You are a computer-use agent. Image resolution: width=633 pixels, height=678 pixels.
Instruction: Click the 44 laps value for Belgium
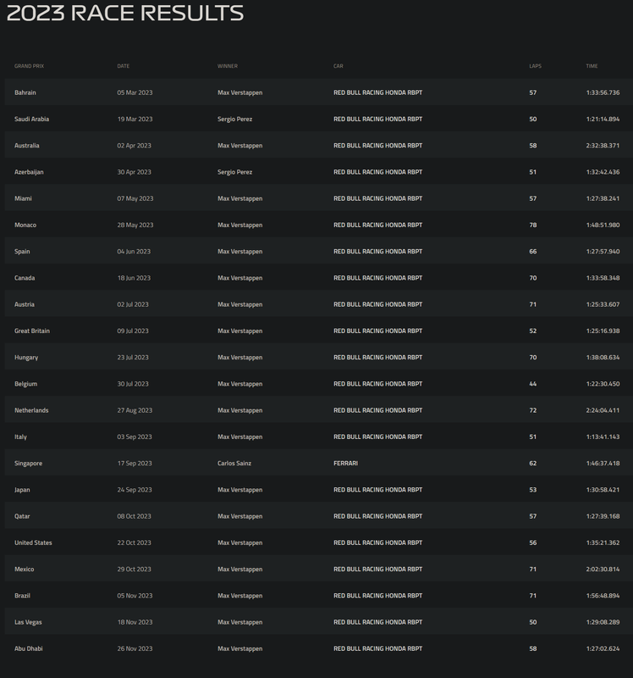click(x=533, y=384)
